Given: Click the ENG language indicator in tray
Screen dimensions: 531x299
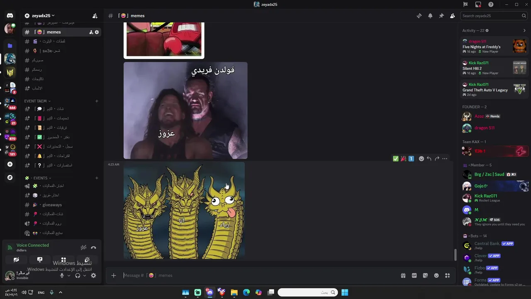Looking at the screenshot, I should coord(41,292).
